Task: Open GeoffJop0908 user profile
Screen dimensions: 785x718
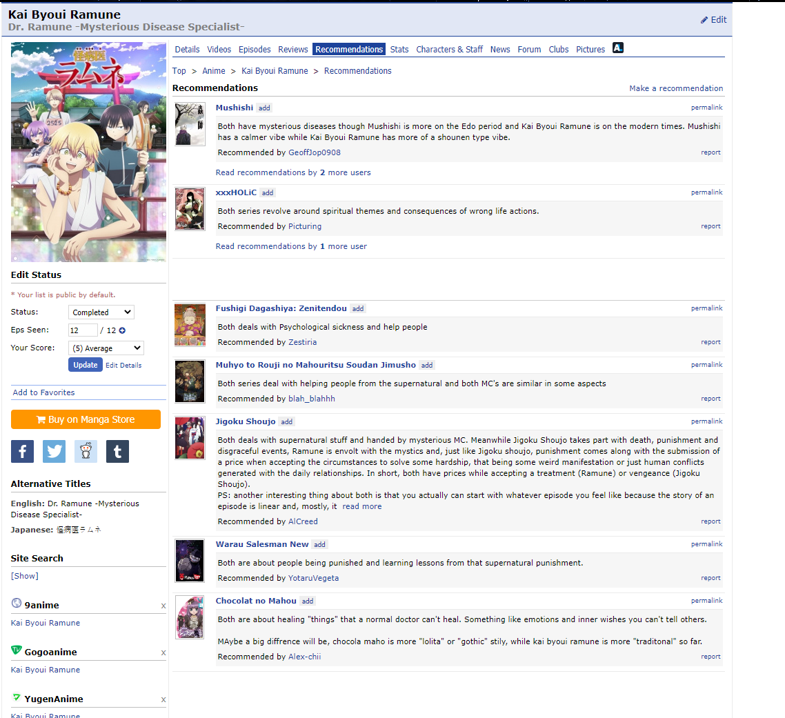Action: [x=315, y=152]
